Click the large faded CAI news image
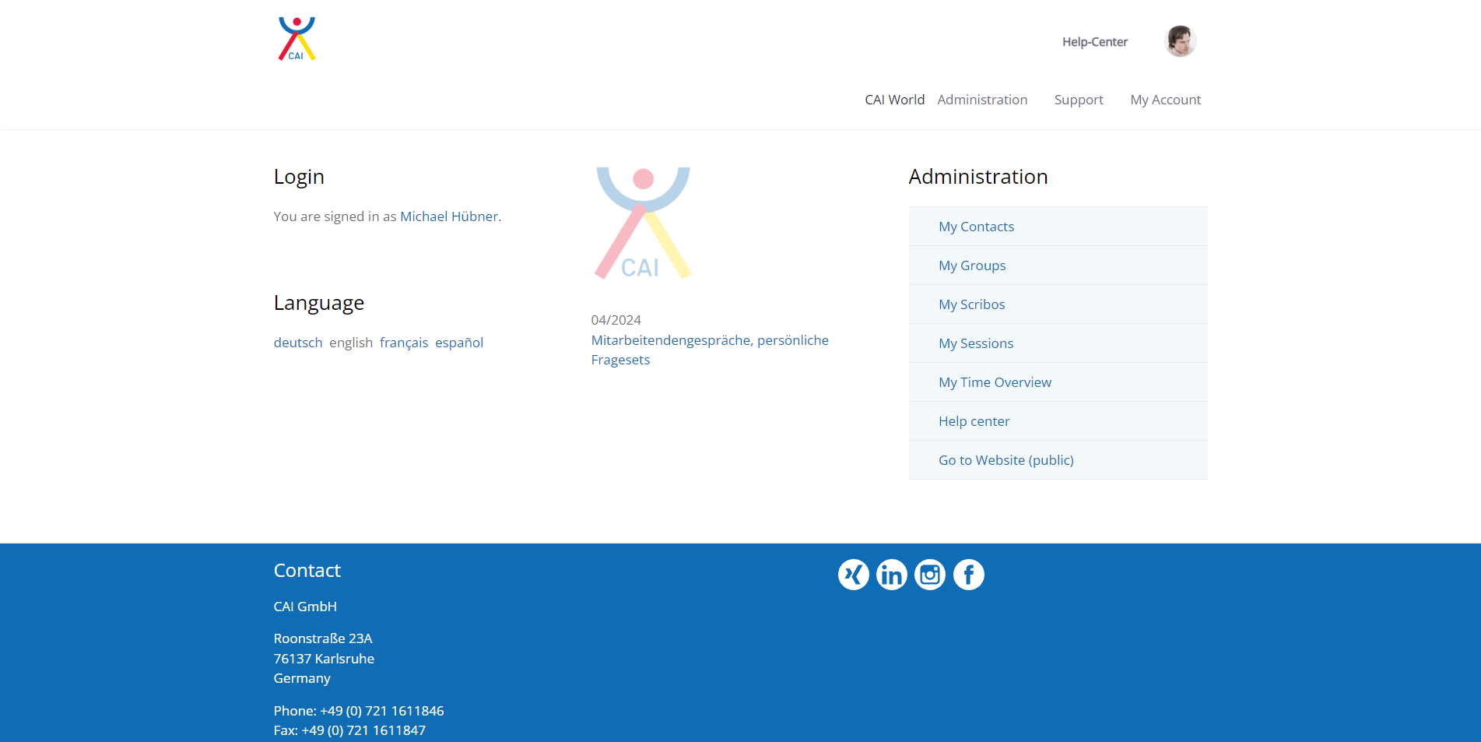Image resolution: width=1481 pixels, height=742 pixels. point(643,223)
